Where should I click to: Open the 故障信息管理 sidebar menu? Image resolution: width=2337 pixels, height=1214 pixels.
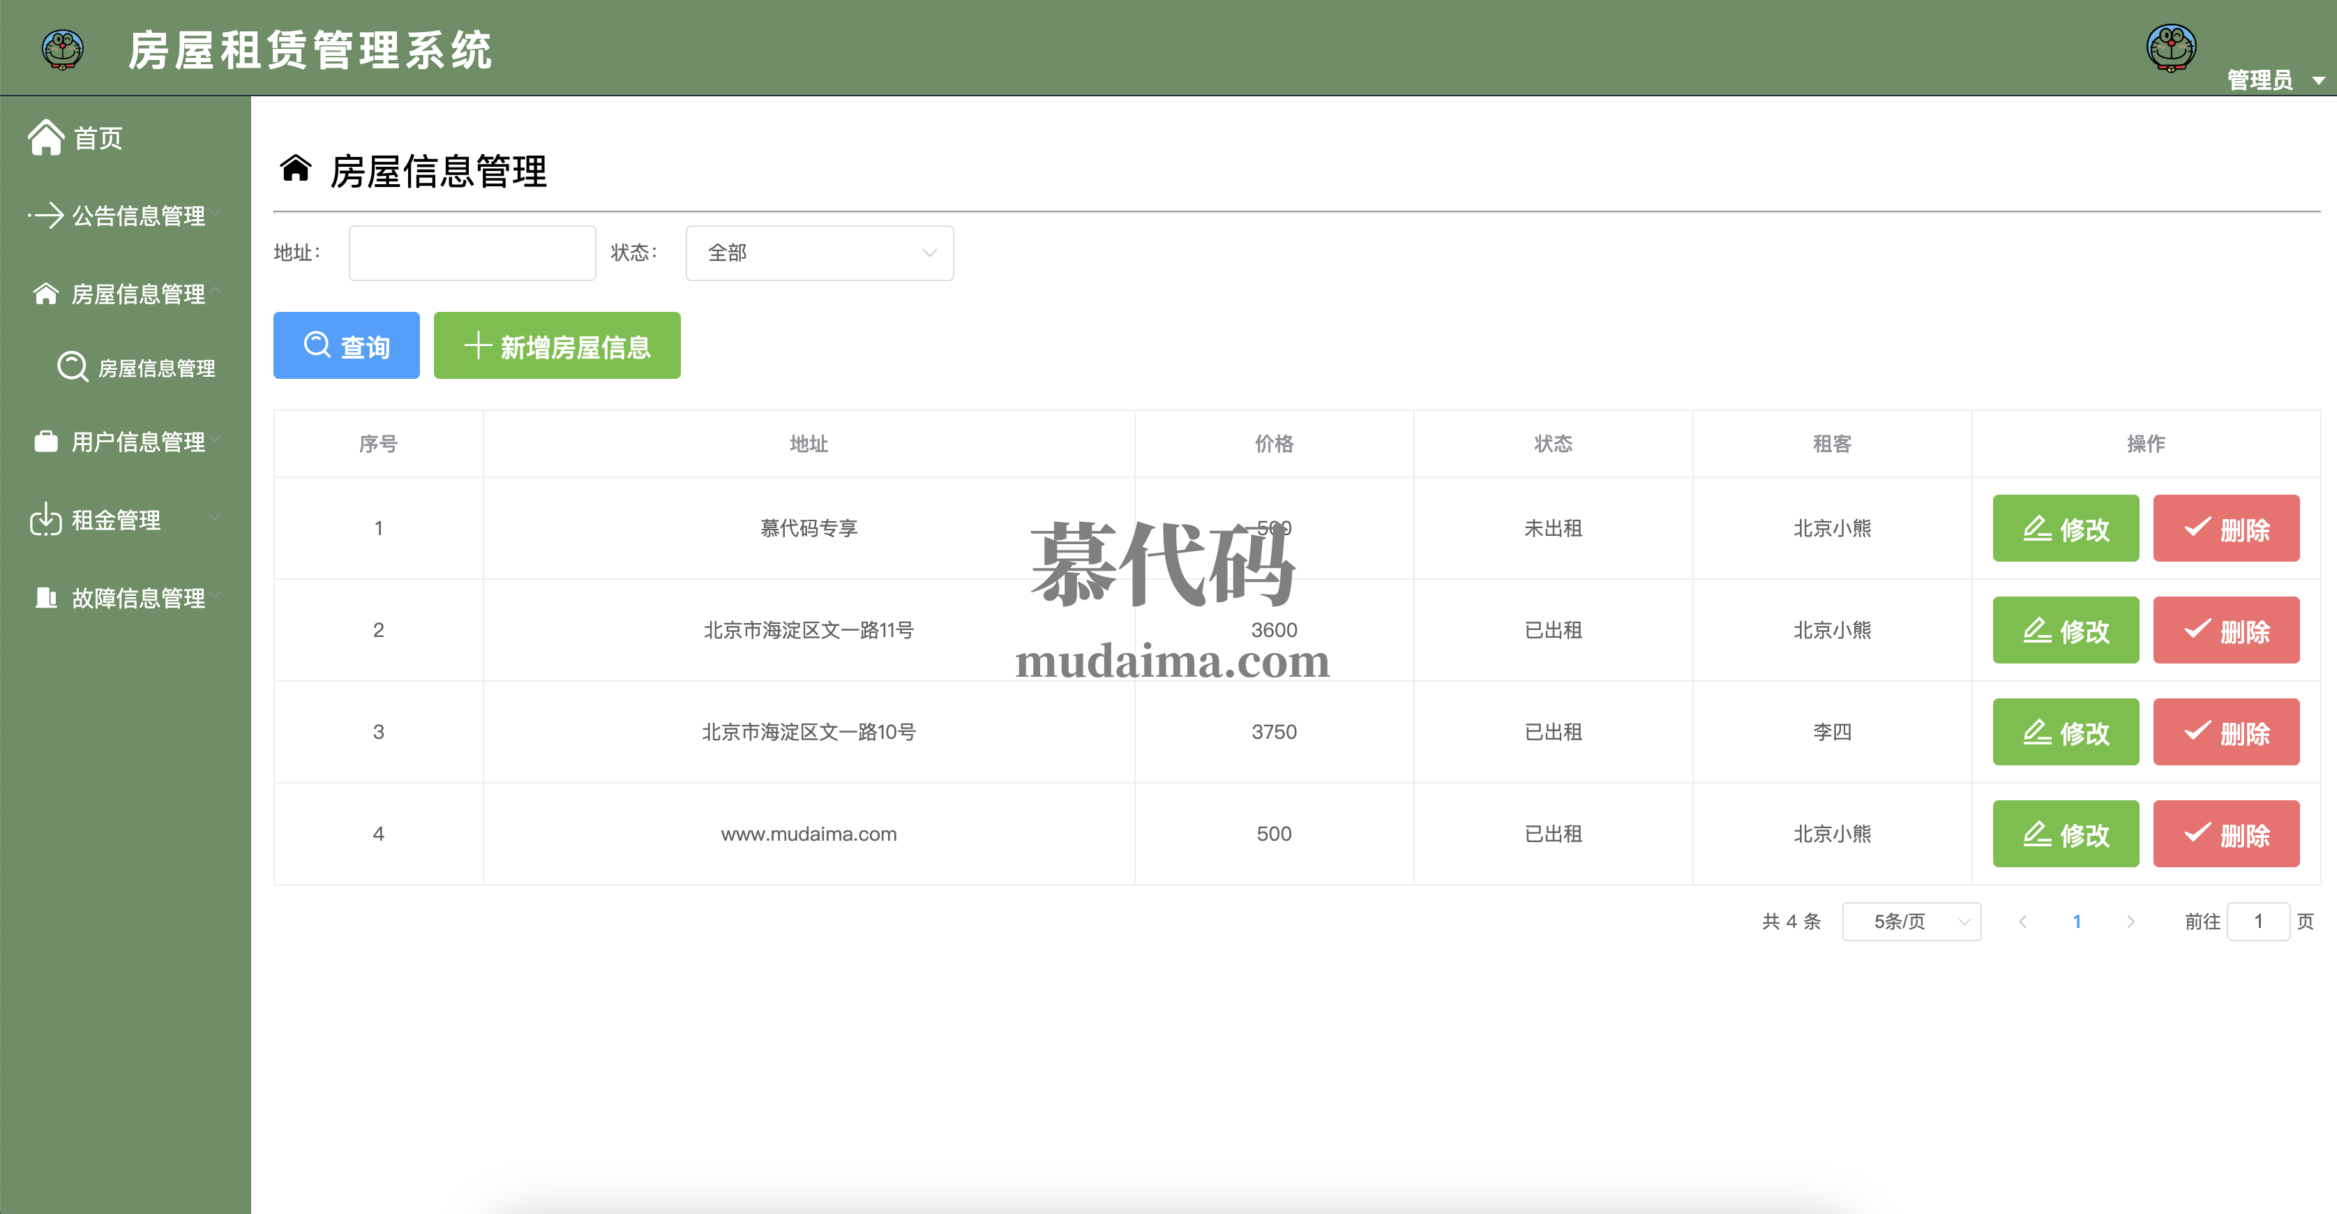pyautogui.click(x=138, y=598)
